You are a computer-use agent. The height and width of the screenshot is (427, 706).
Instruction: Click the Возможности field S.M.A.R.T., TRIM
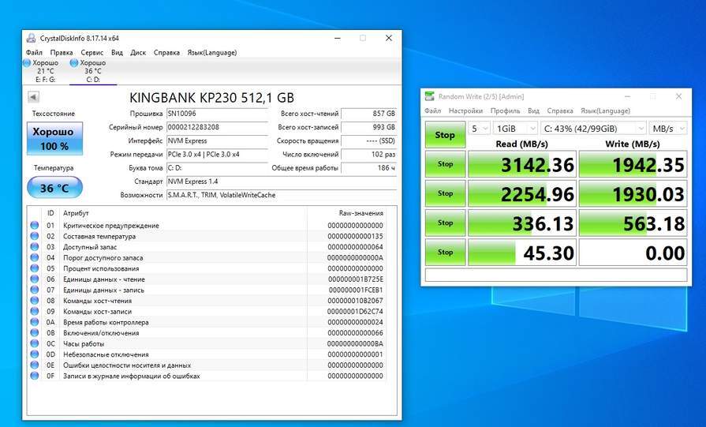[x=282, y=195]
